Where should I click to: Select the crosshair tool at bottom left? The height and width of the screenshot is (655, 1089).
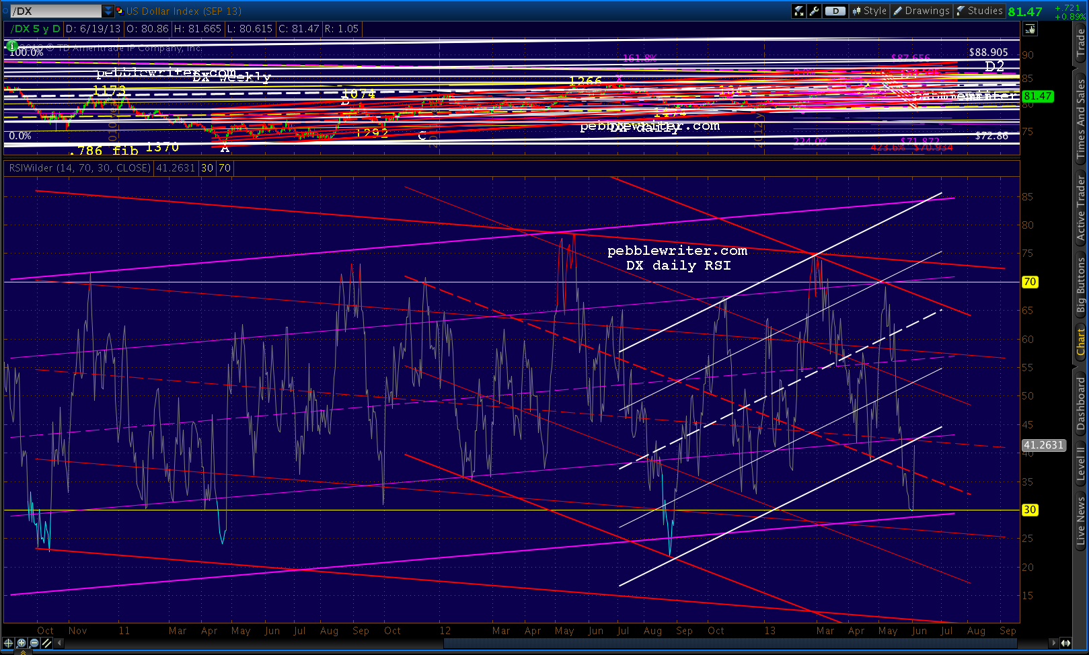point(8,643)
